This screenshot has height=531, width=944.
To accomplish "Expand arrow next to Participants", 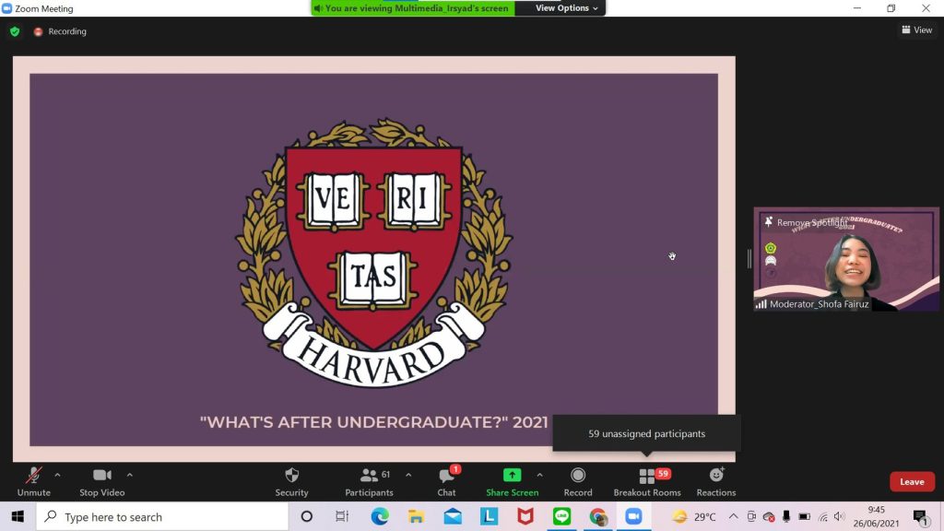I will coord(408,475).
